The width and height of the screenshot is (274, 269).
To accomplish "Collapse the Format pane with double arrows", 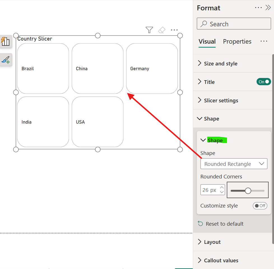I will pos(269,8).
